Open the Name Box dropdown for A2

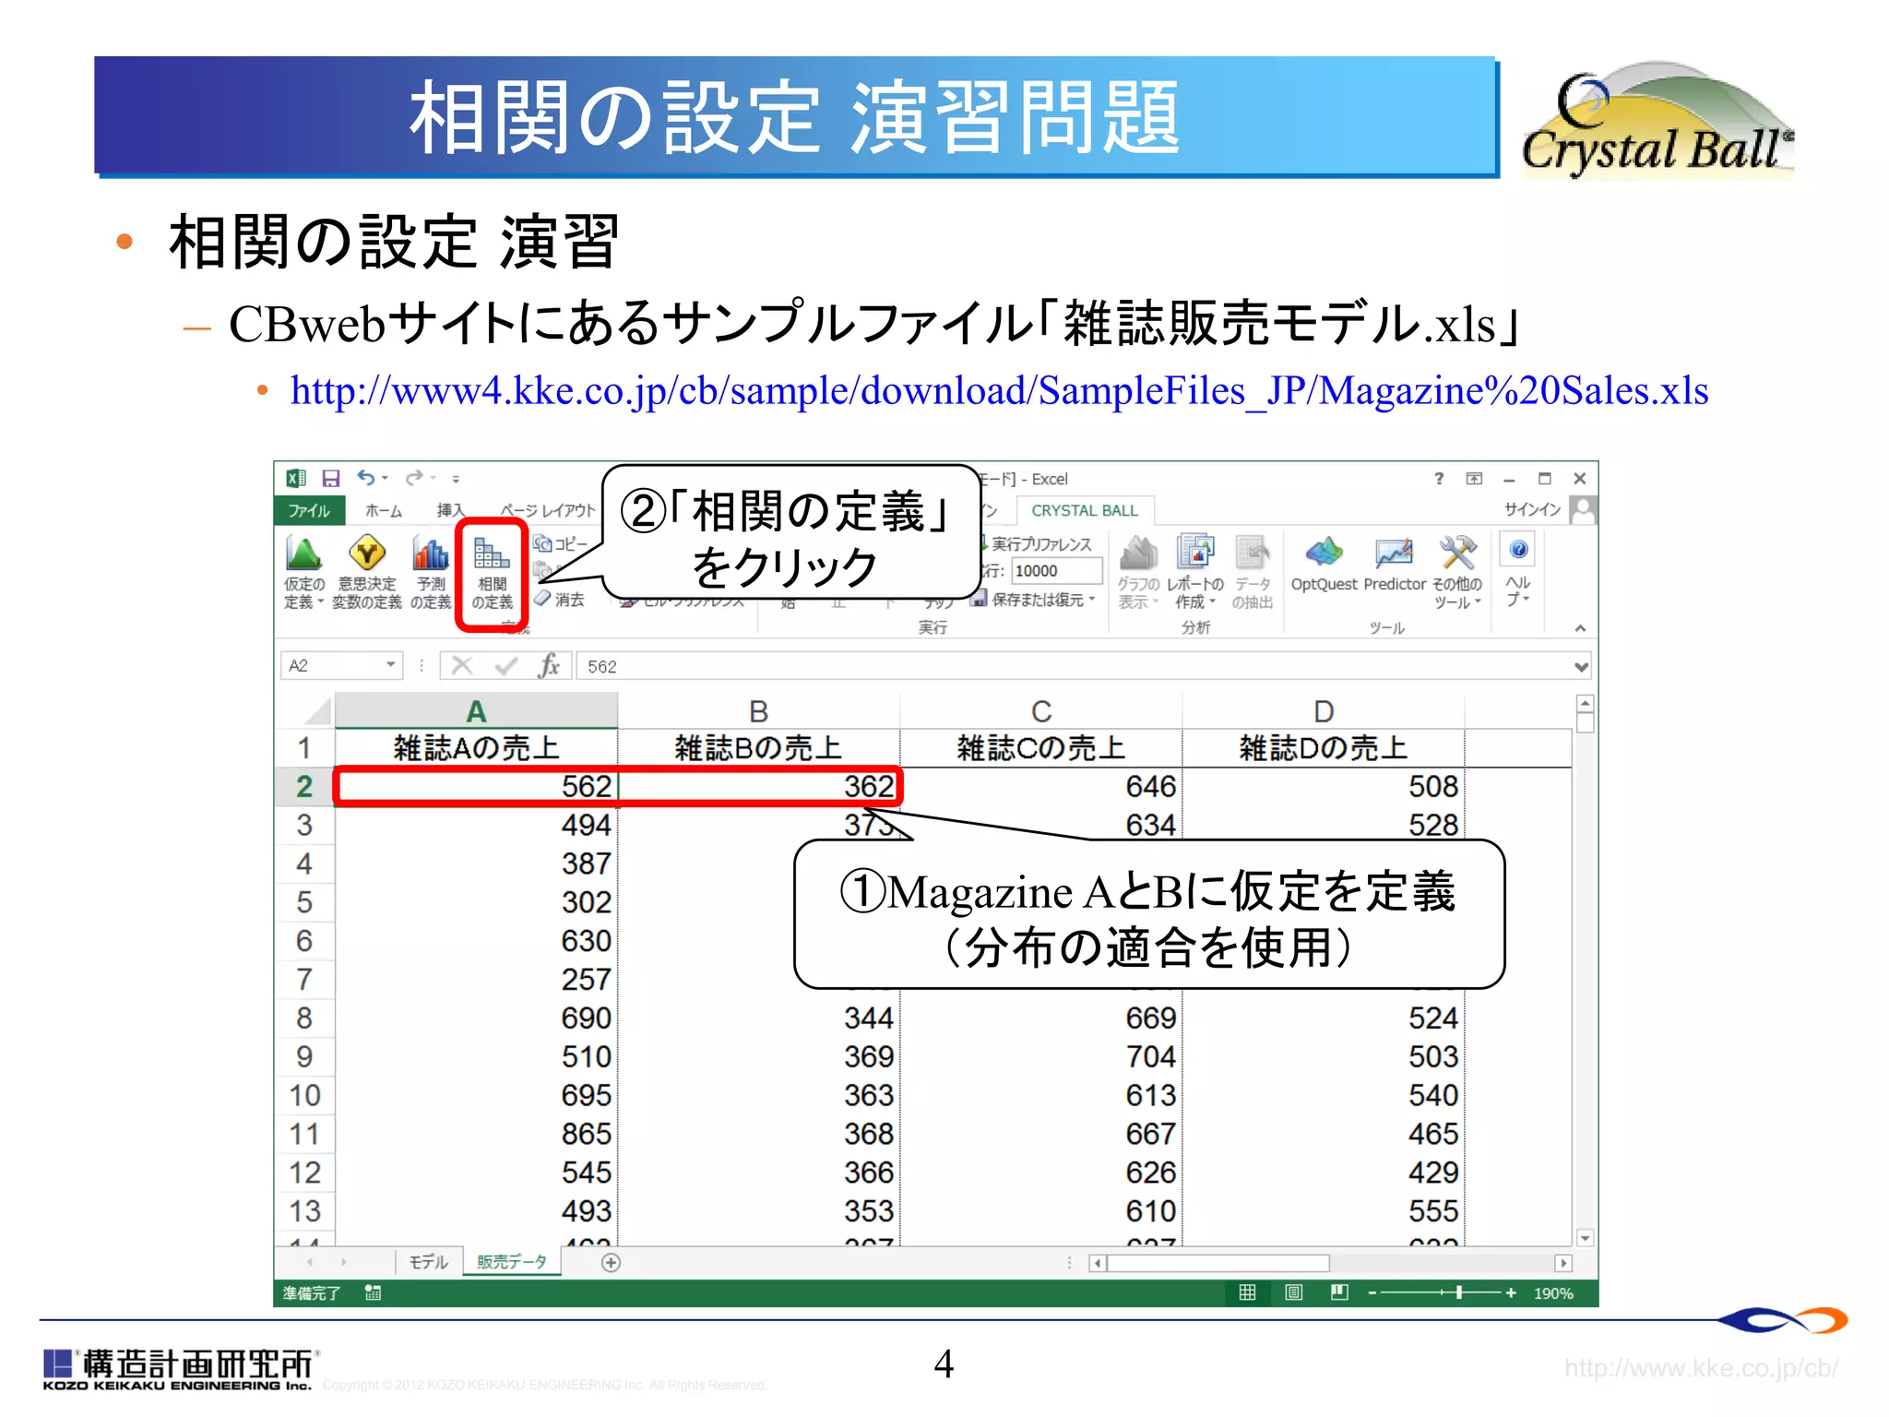(391, 665)
